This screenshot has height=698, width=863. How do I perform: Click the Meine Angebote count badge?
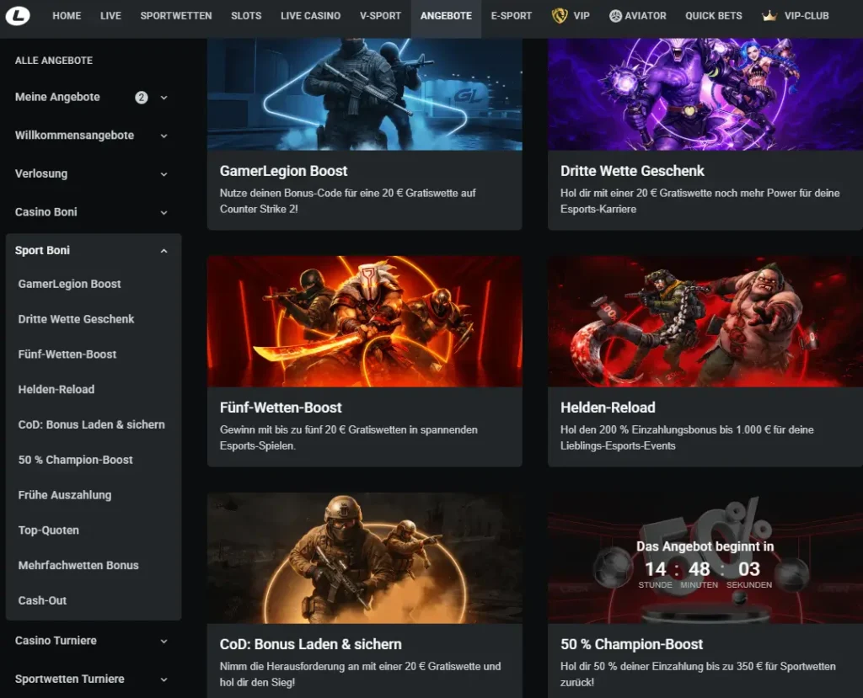tap(142, 98)
